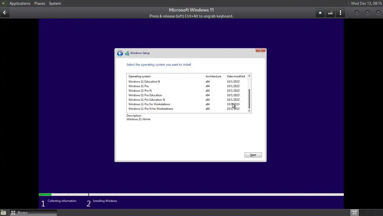Screen dimensions: 383x216
Task: Open the System menu
Action: (x=55, y=3)
